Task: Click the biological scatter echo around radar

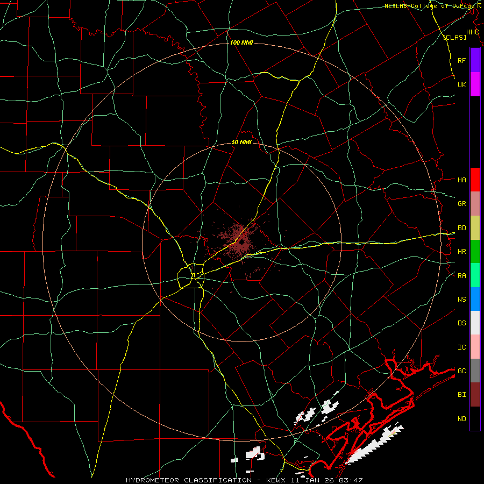Action: (240, 243)
